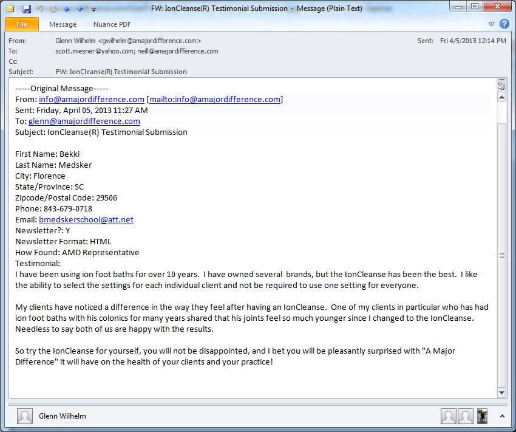Click the scroll down arrow of message body
516x432 pixels.
(x=501, y=393)
